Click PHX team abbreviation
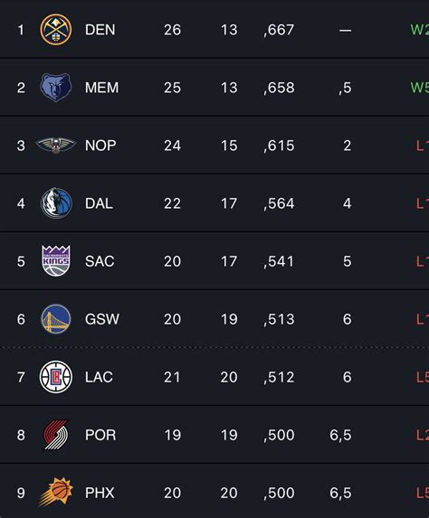This screenshot has height=518, width=429. click(x=100, y=493)
